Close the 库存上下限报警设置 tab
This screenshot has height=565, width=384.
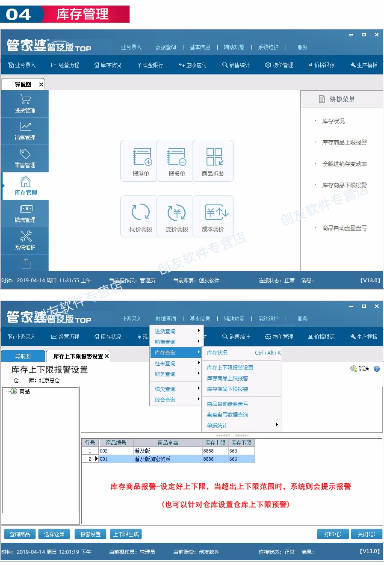pyautogui.click(x=107, y=356)
